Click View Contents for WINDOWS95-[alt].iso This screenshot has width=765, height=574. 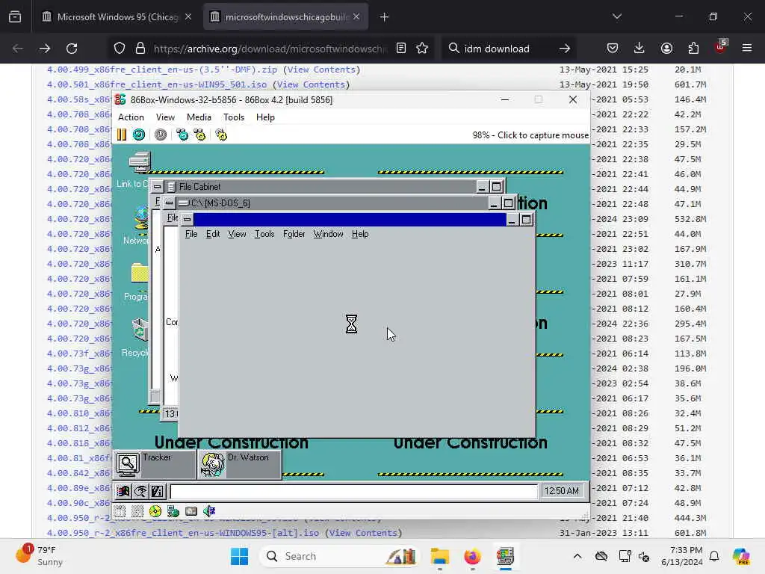coord(364,533)
